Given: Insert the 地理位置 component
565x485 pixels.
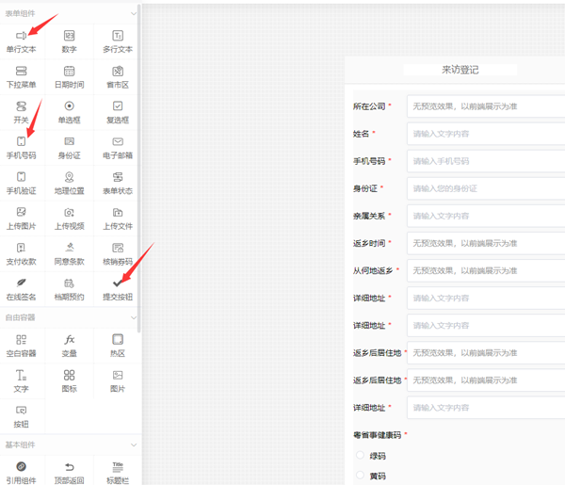Looking at the screenshot, I should 69,183.
